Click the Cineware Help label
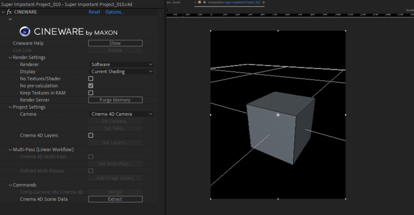Viewport: 414px width, 215px height. coord(28,43)
